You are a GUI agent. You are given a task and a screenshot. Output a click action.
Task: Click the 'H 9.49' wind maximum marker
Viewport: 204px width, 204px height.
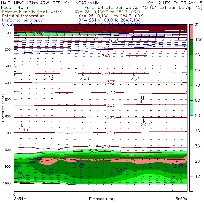click(120, 168)
